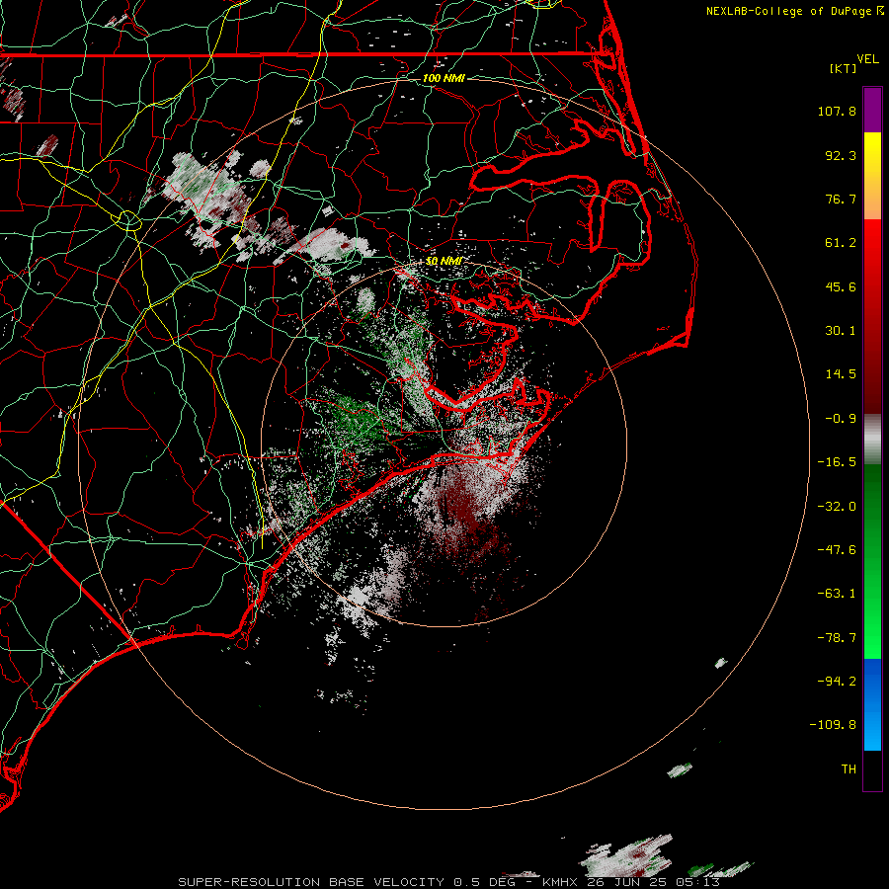
Task: Pick the gray near-zero segment of the color bar
Action: (x=872, y=438)
